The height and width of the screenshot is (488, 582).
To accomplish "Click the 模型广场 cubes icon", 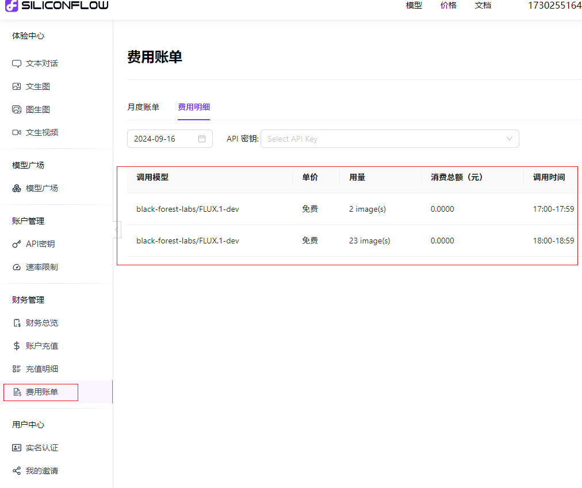I will coord(17,188).
